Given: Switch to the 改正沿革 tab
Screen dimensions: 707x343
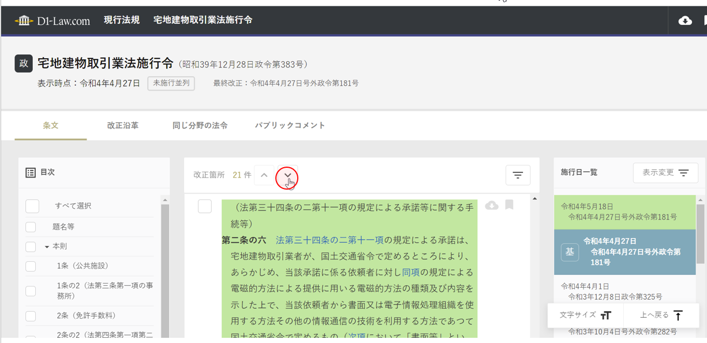Looking at the screenshot, I should pos(122,125).
